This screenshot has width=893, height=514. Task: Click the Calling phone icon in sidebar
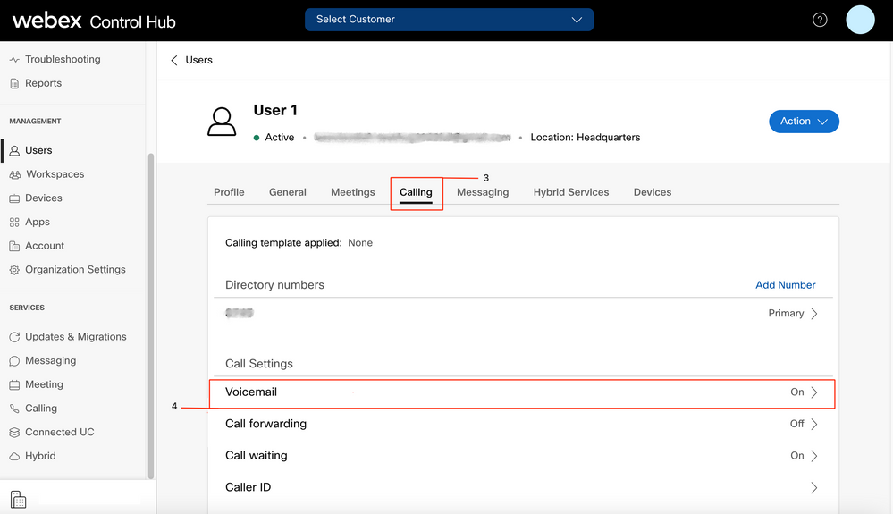pyautogui.click(x=14, y=409)
